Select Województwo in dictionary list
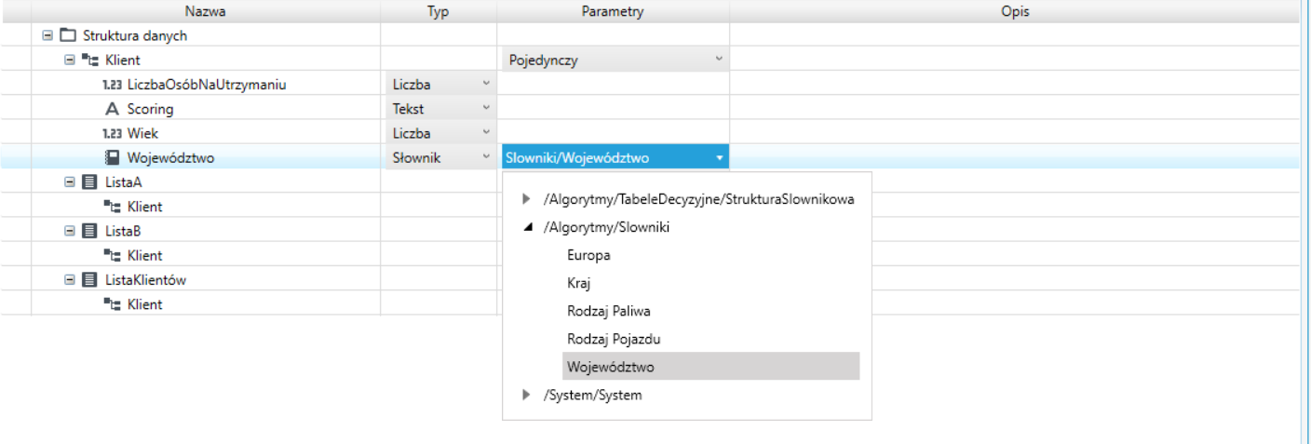The height and width of the screenshot is (444, 1311). coord(711,367)
